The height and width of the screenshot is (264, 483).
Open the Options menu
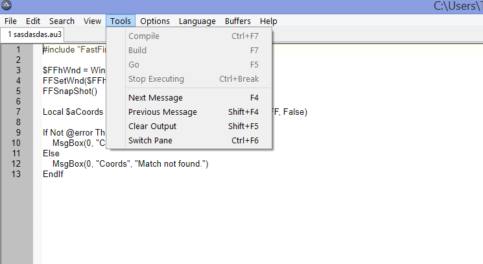coord(155,21)
